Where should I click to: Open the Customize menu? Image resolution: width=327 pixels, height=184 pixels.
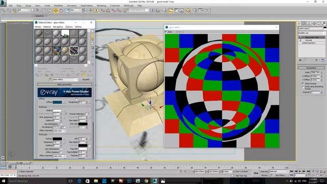click(x=115, y=6)
